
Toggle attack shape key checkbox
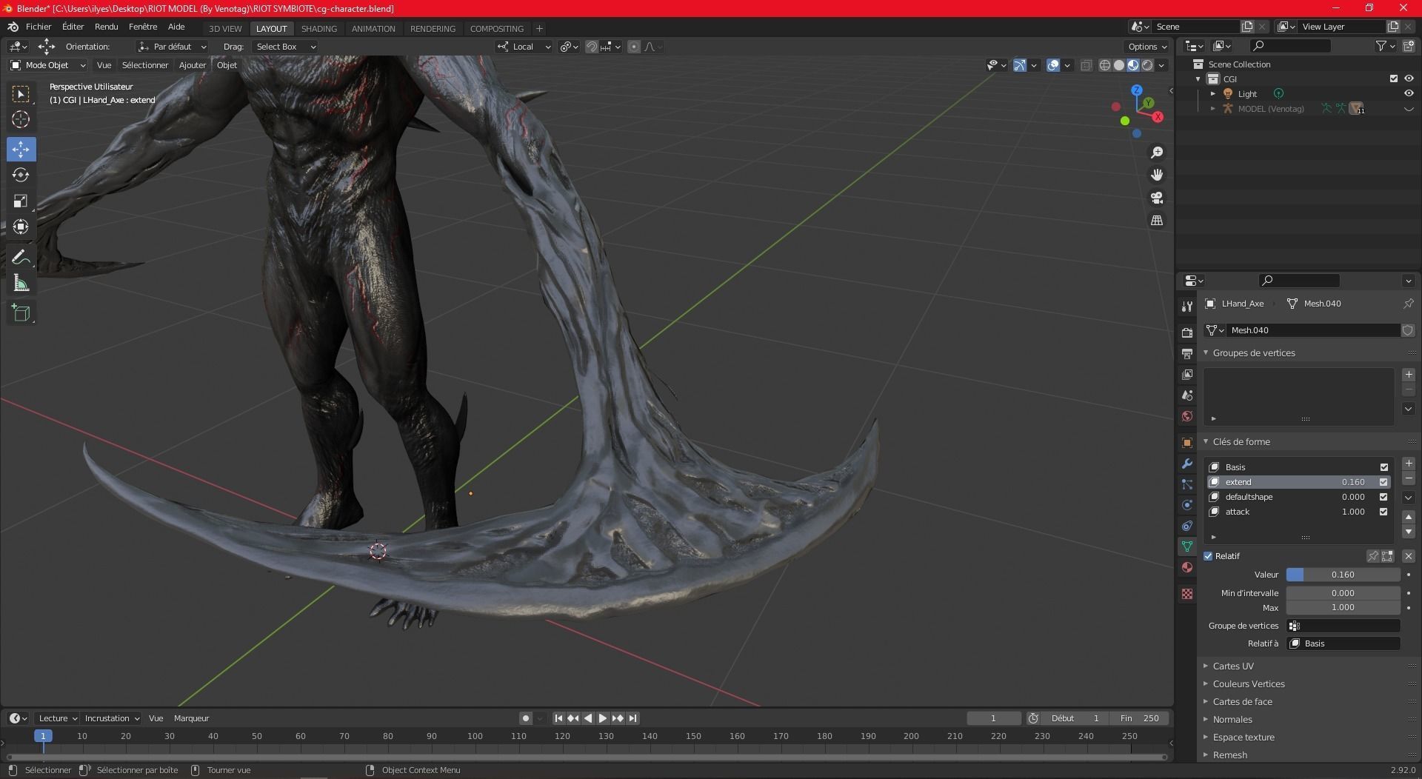(x=1383, y=512)
